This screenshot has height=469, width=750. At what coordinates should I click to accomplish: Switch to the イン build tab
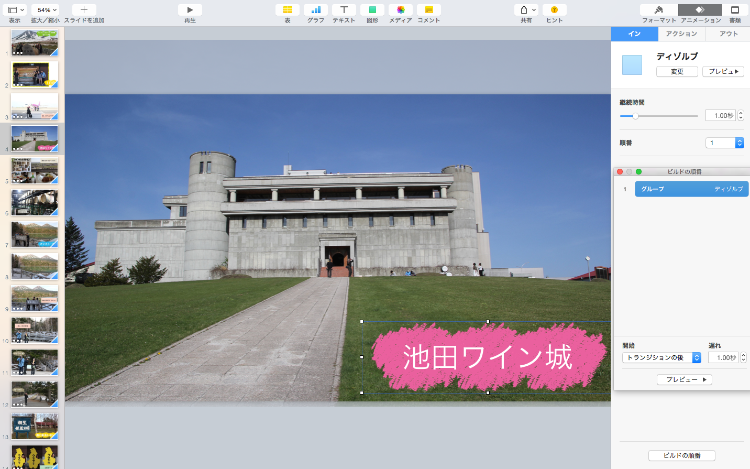(634, 34)
